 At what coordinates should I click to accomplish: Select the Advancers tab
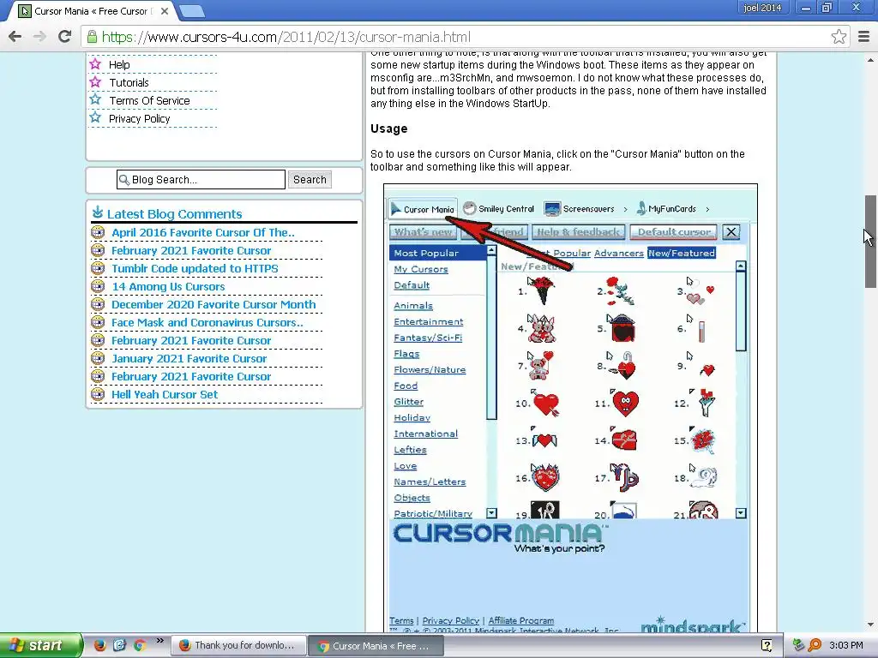(x=619, y=253)
